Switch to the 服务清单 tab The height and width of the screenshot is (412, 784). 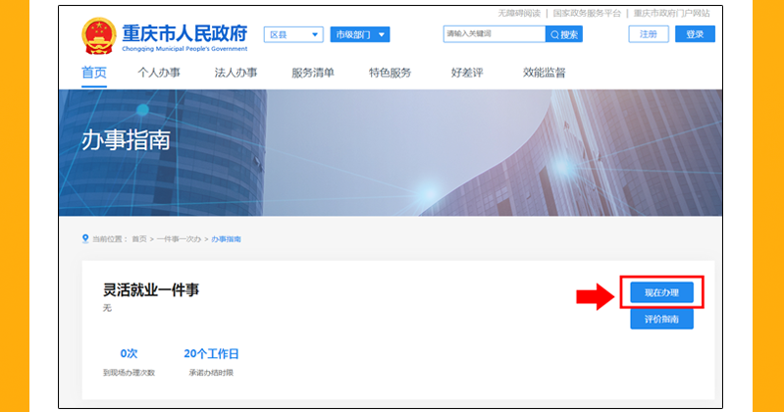tap(313, 73)
